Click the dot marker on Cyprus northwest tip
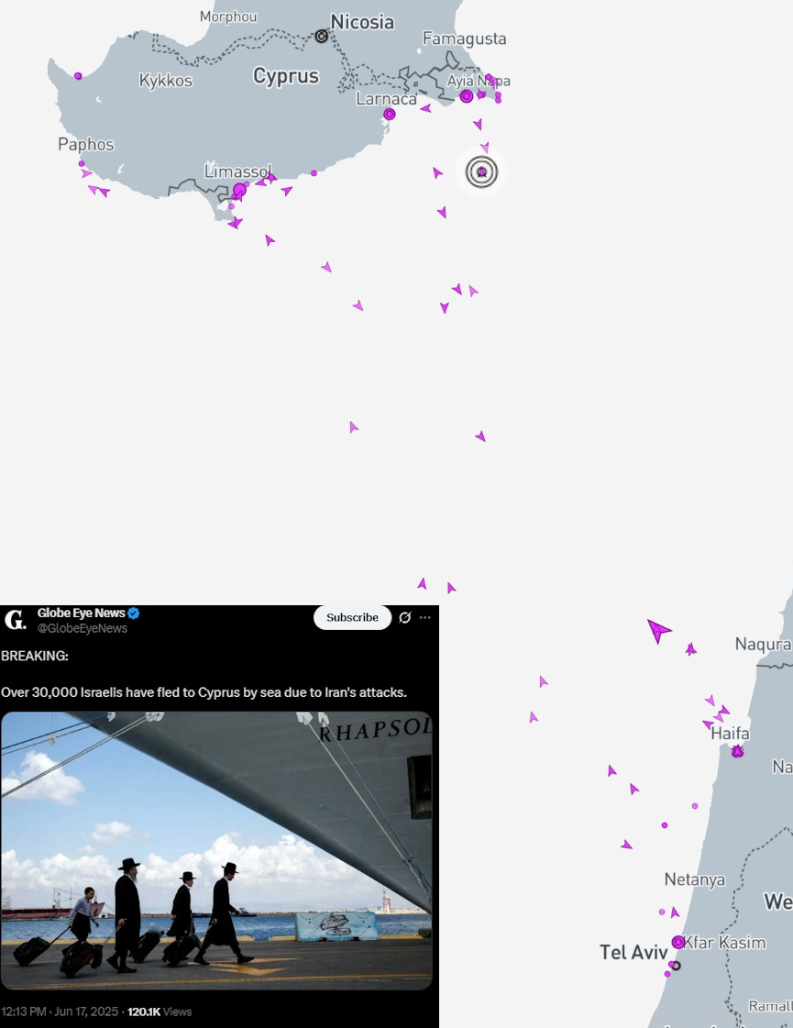This screenshot has width=793, height=1028. [x=78, y=76]
